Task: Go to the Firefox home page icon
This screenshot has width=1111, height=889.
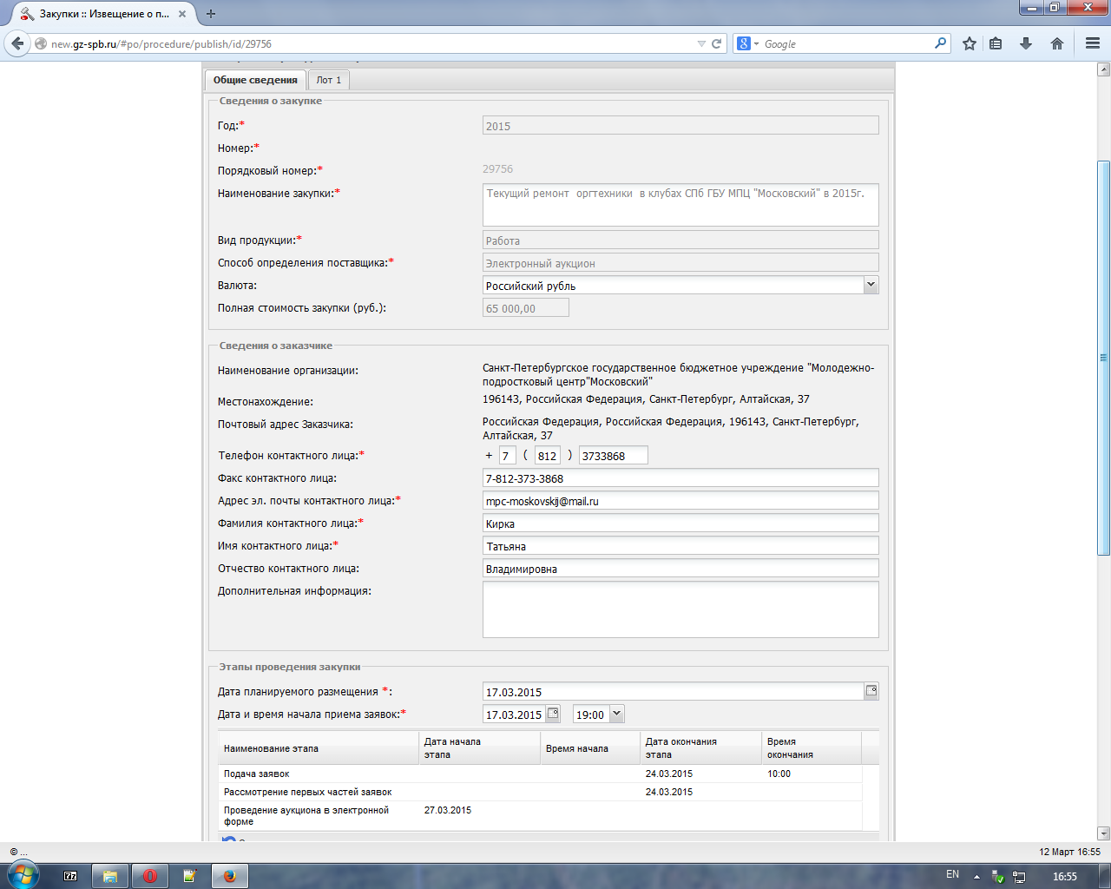Action: 1056,43
